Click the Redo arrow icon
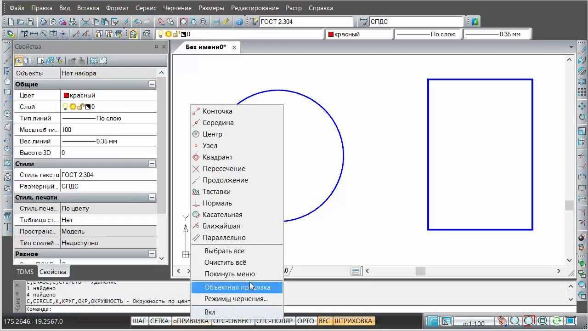588x331 pixels. (x=147, y=22)
